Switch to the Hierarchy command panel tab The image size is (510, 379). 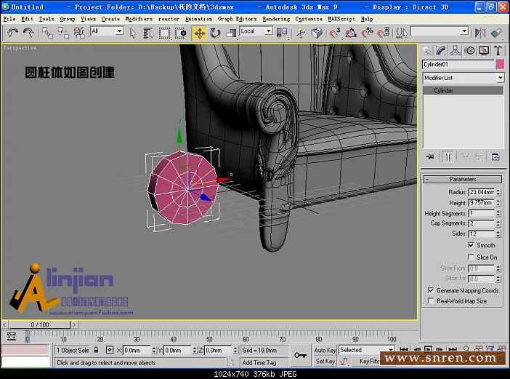point(455,50)
